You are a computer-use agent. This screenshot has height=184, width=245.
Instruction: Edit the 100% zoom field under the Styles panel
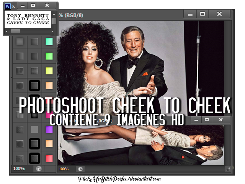click(x=19, y=169)
